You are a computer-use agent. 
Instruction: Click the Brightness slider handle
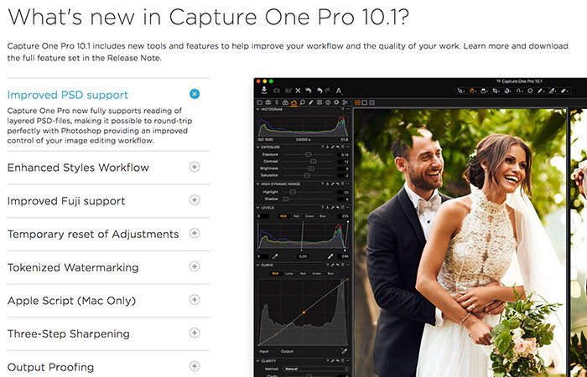coord(311,168)
